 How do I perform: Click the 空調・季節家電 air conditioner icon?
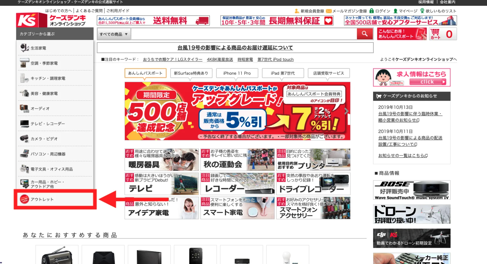click(25, 63)
